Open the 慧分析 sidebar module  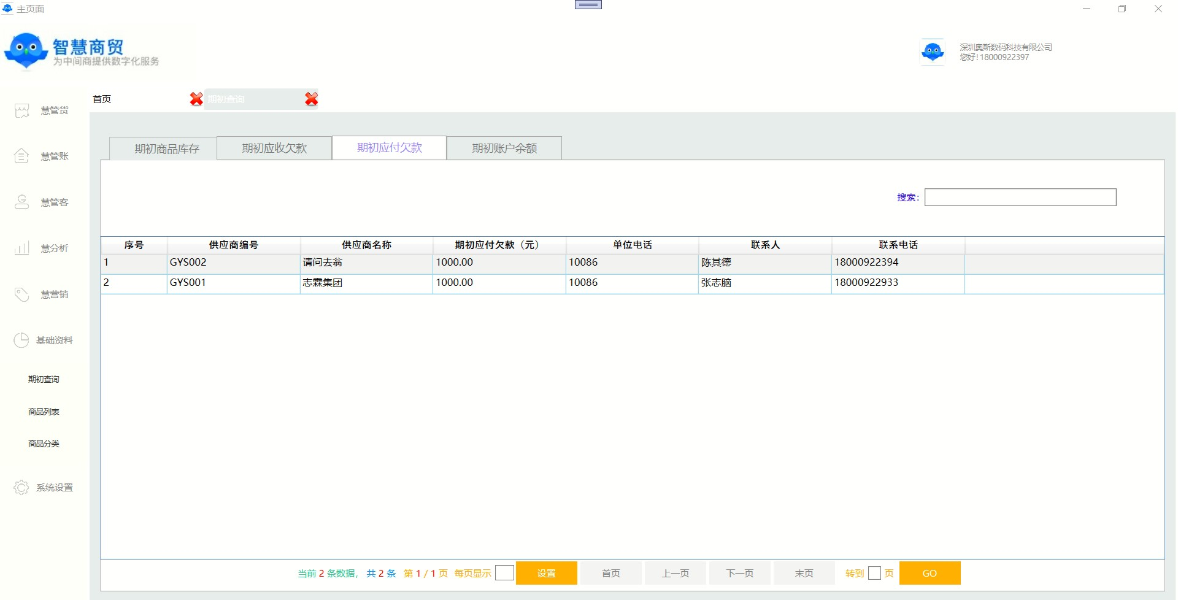pos(42,248)
